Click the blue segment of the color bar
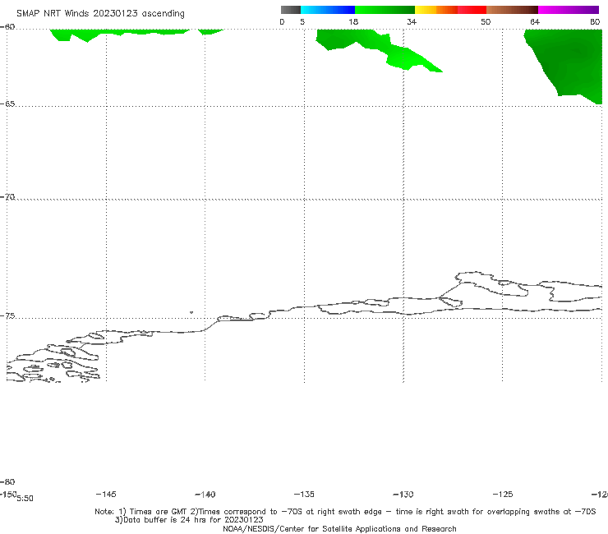Viewport: 608px width, 534px height. (x=328, y=10)
